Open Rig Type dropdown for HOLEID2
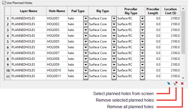This screenshot has width=188, height=110. tap(114, 24)
